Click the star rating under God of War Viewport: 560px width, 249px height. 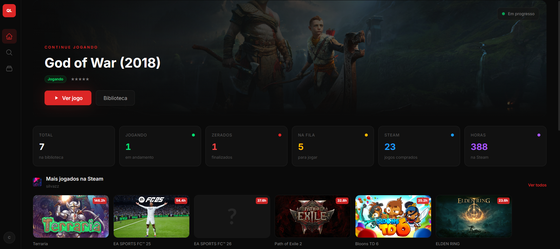pos(80,79)
